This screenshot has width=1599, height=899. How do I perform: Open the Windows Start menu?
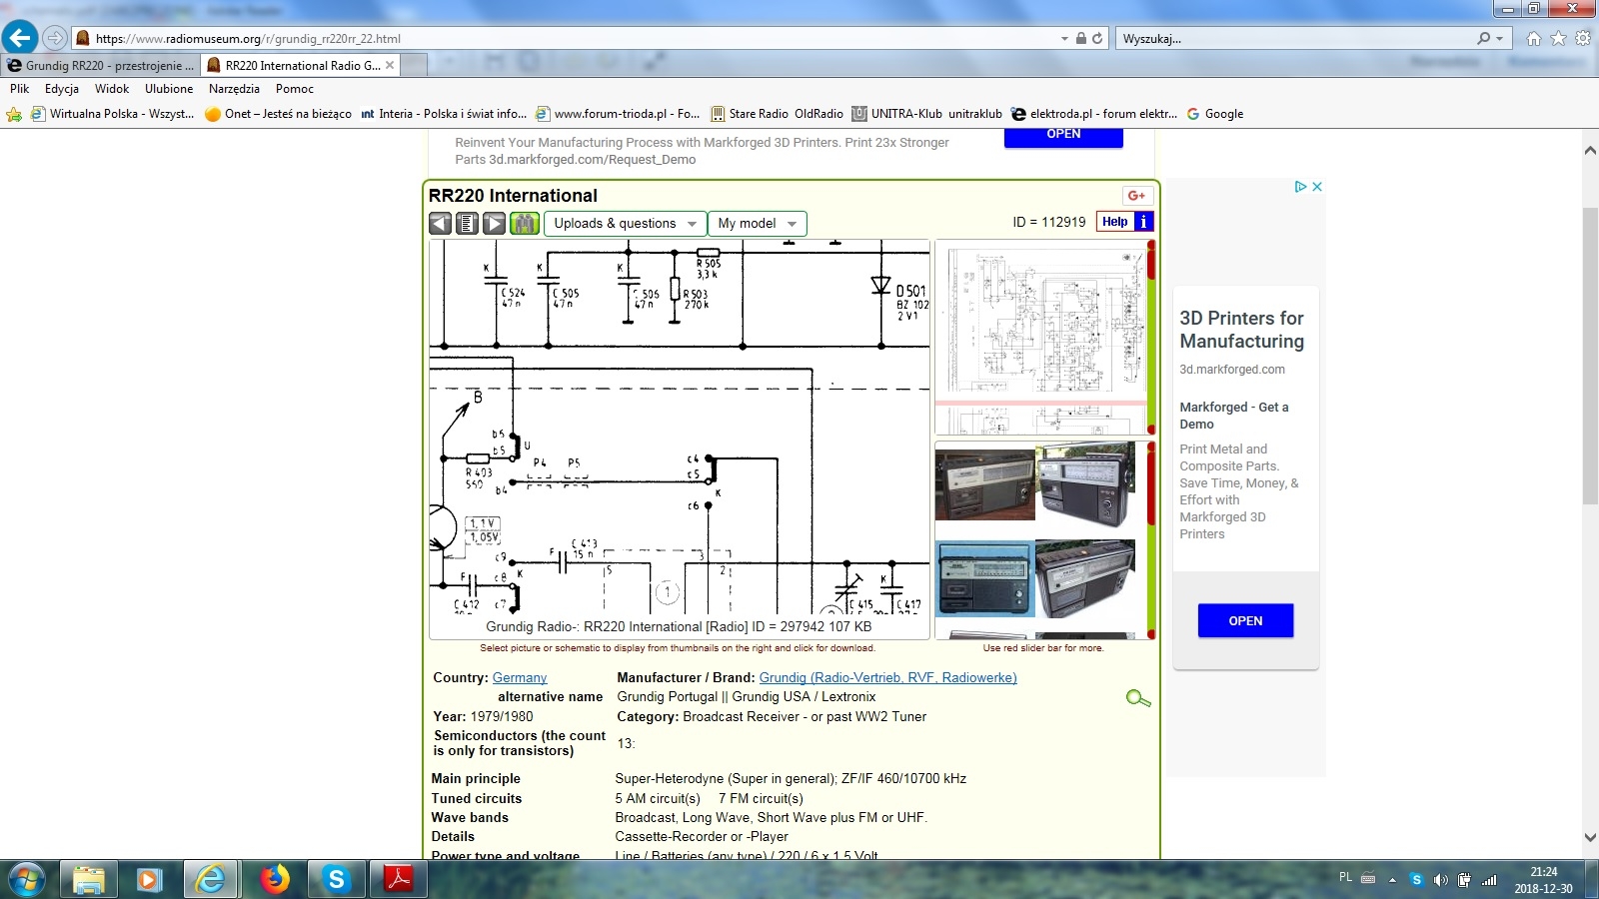tap(27, 880)
